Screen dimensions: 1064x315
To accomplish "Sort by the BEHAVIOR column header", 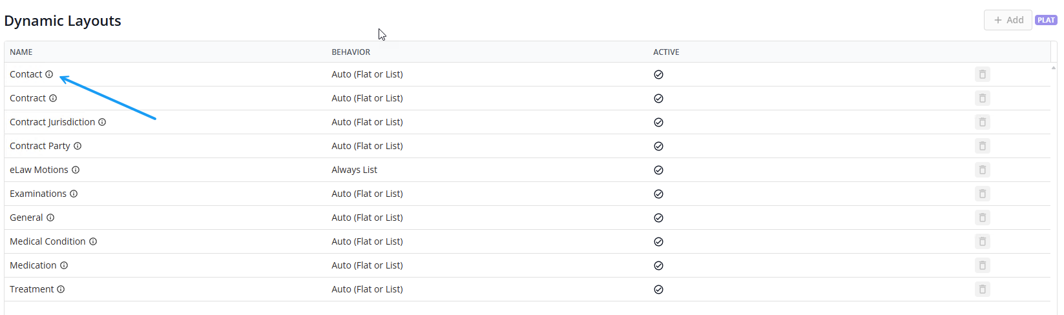I will [351, 52].
